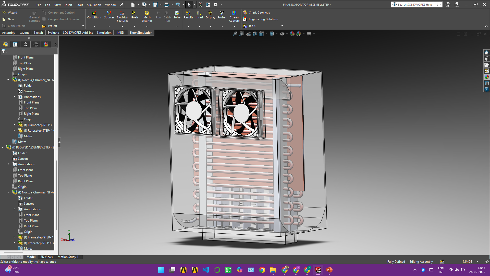Click the Screen Capture icon
The height and width of the screenshot is (276, 490).
click(234, 13)
